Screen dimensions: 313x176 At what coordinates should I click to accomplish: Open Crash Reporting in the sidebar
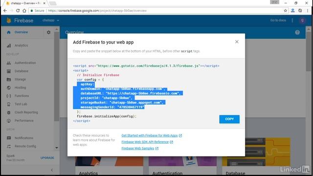26,112
